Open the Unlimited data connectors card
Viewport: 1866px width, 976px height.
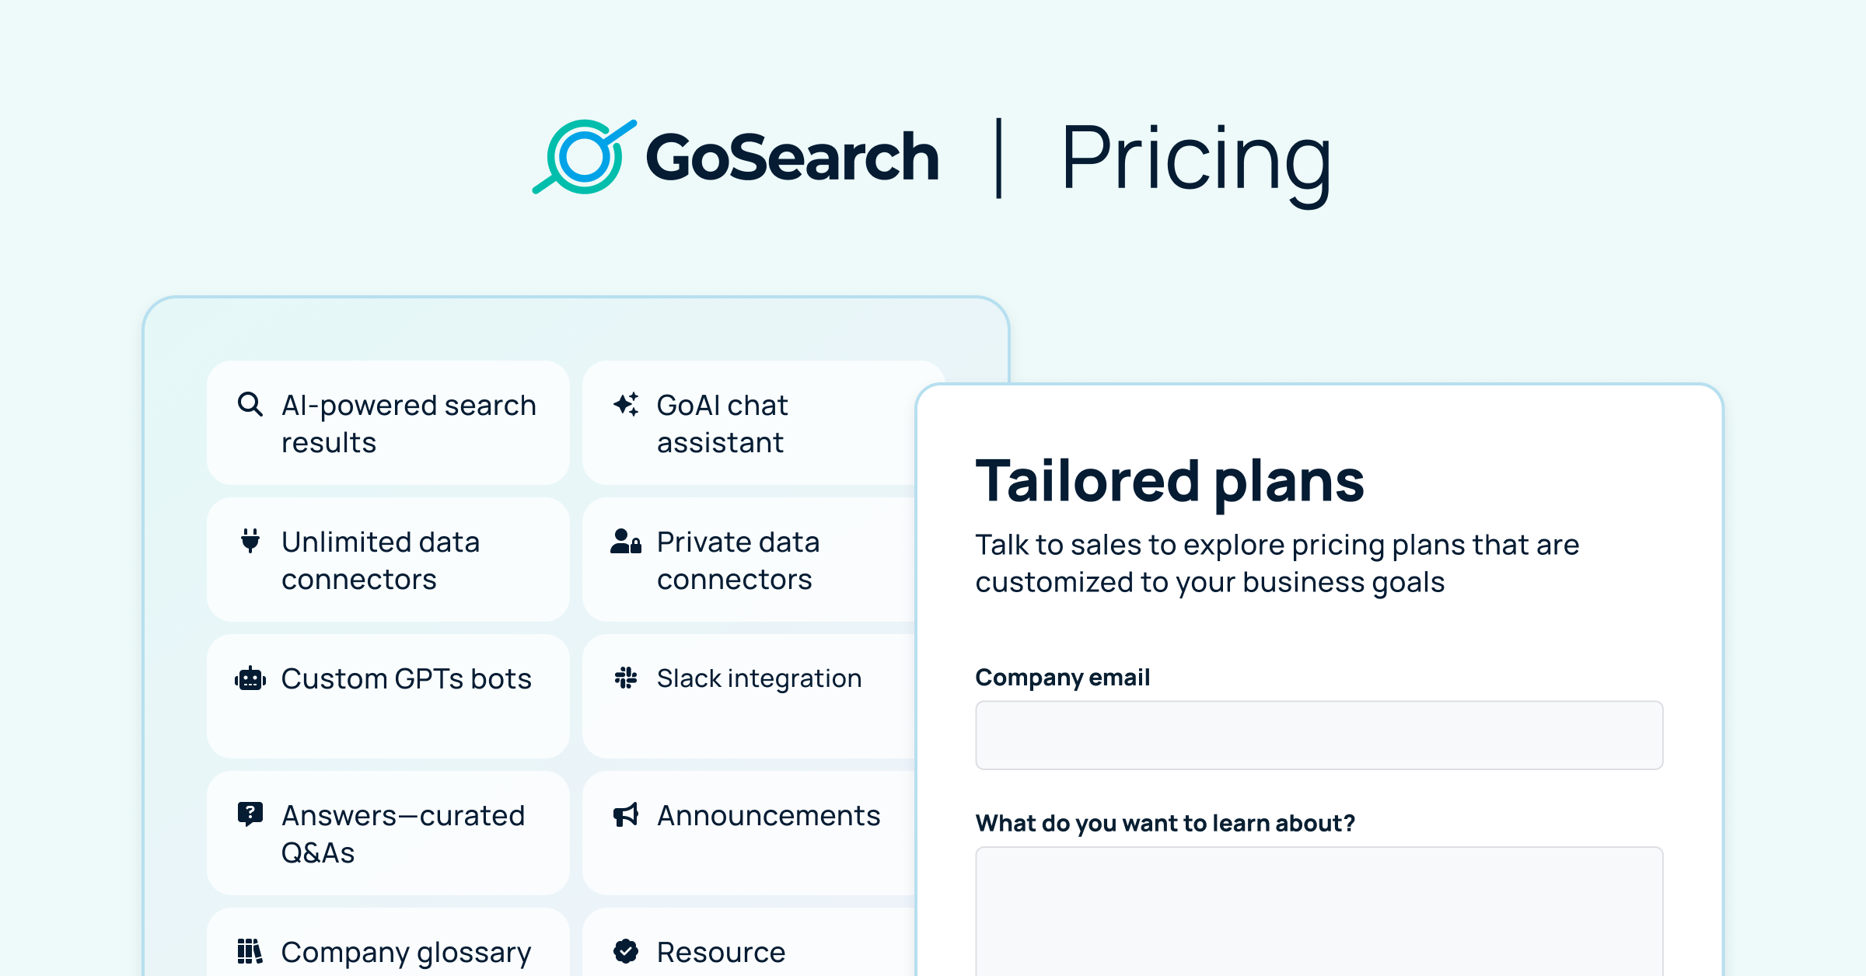tap(387, 560)
